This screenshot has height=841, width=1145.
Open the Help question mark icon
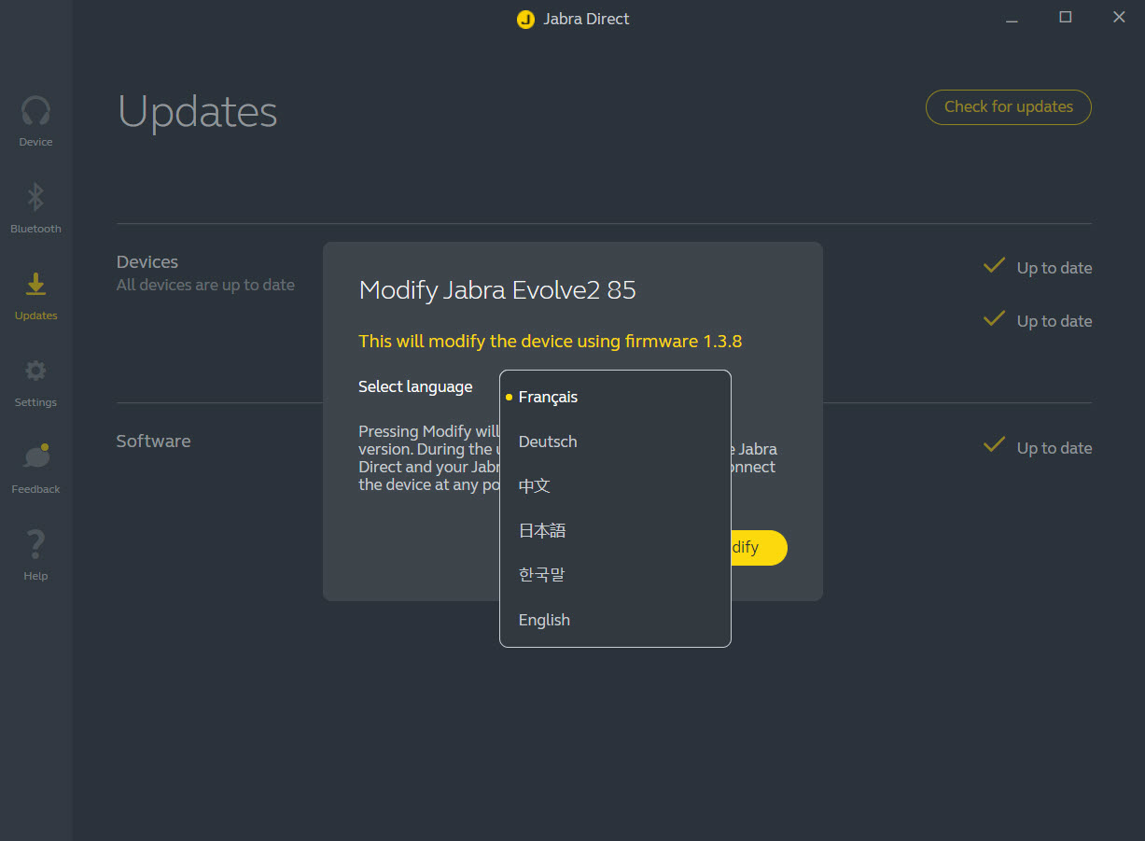tap(35, 544)
